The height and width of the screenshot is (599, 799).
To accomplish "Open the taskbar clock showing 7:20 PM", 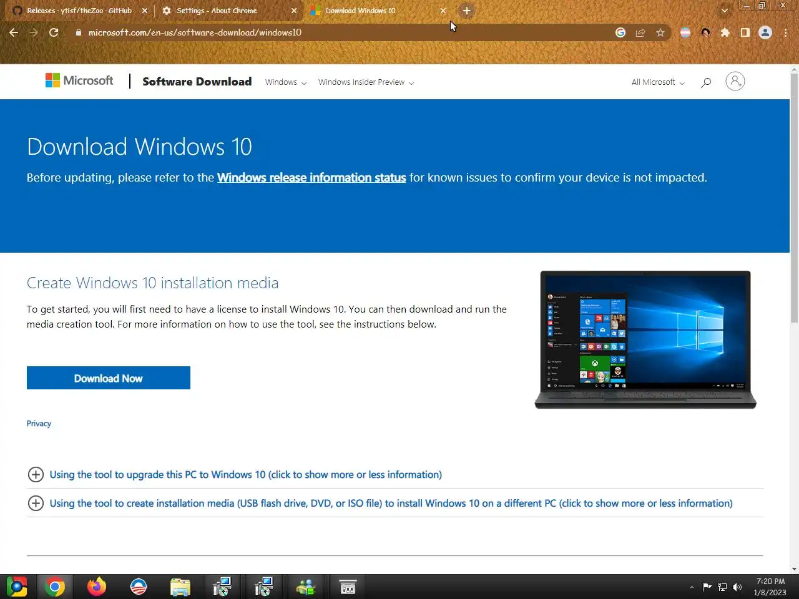I will pyautogui.click(x=770, y=587).
